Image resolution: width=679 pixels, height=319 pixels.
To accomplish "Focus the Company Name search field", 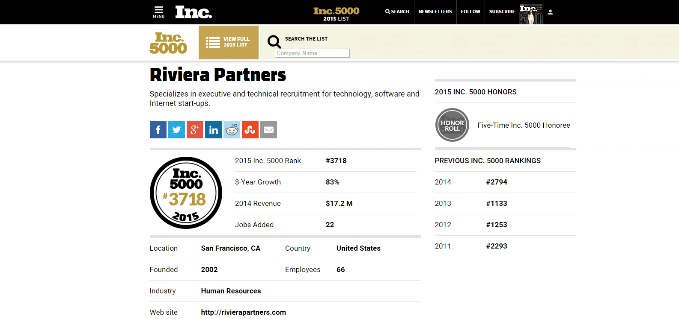I will tap(312, 53).
